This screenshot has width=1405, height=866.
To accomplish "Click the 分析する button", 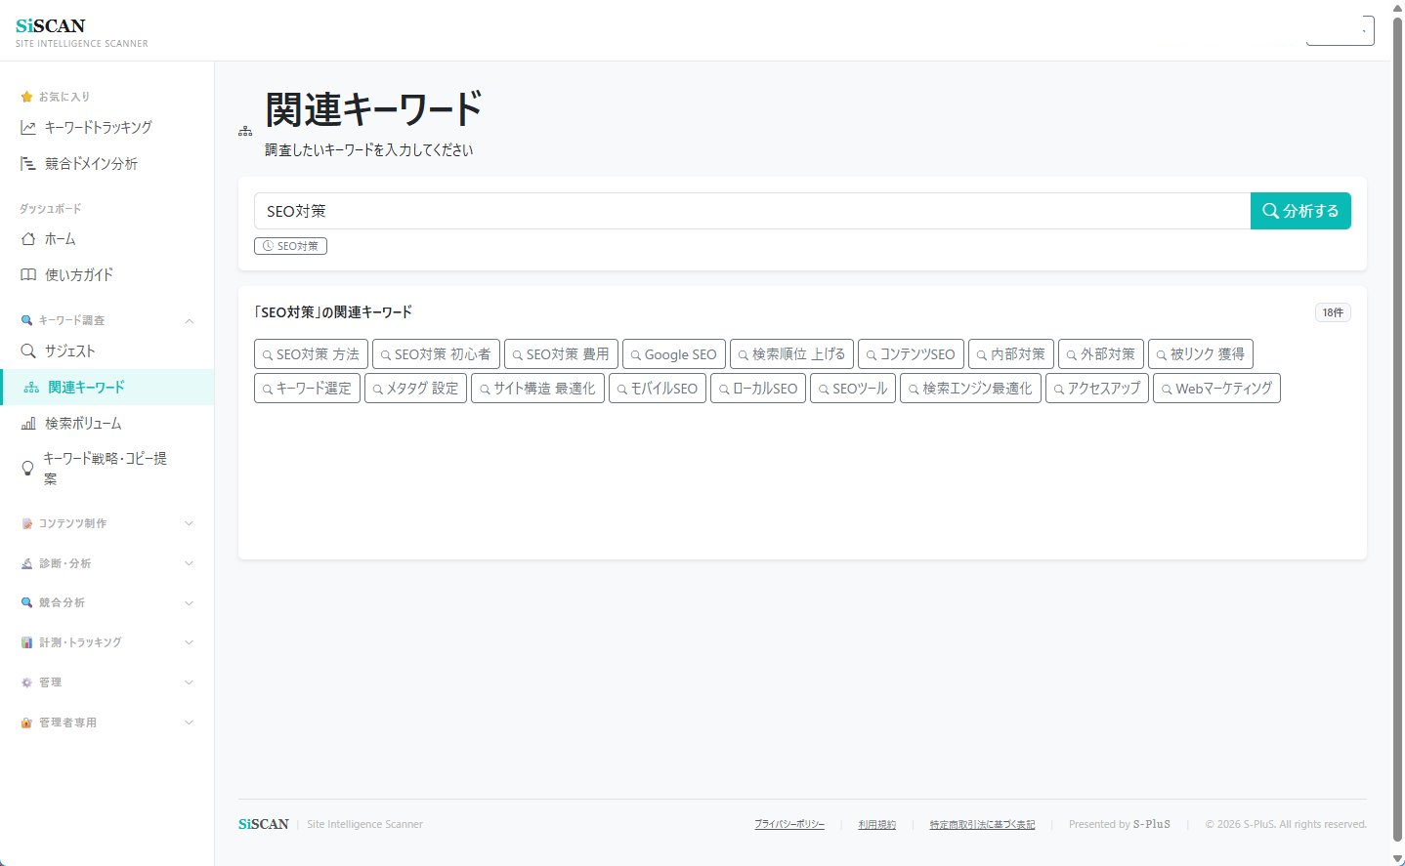I will pos(1300,211).
